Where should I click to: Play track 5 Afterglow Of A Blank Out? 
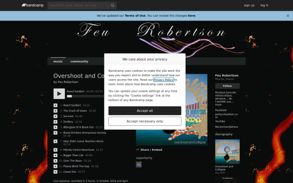point(56,127)
